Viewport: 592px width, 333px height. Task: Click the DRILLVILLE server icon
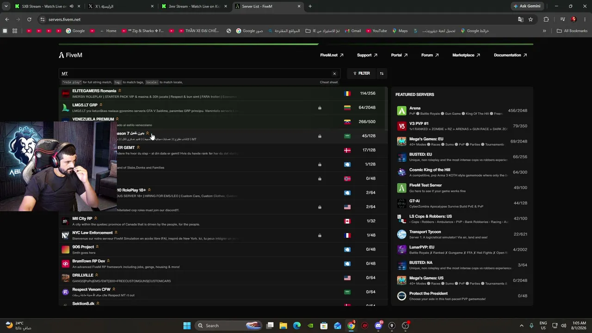pos(66,278)
